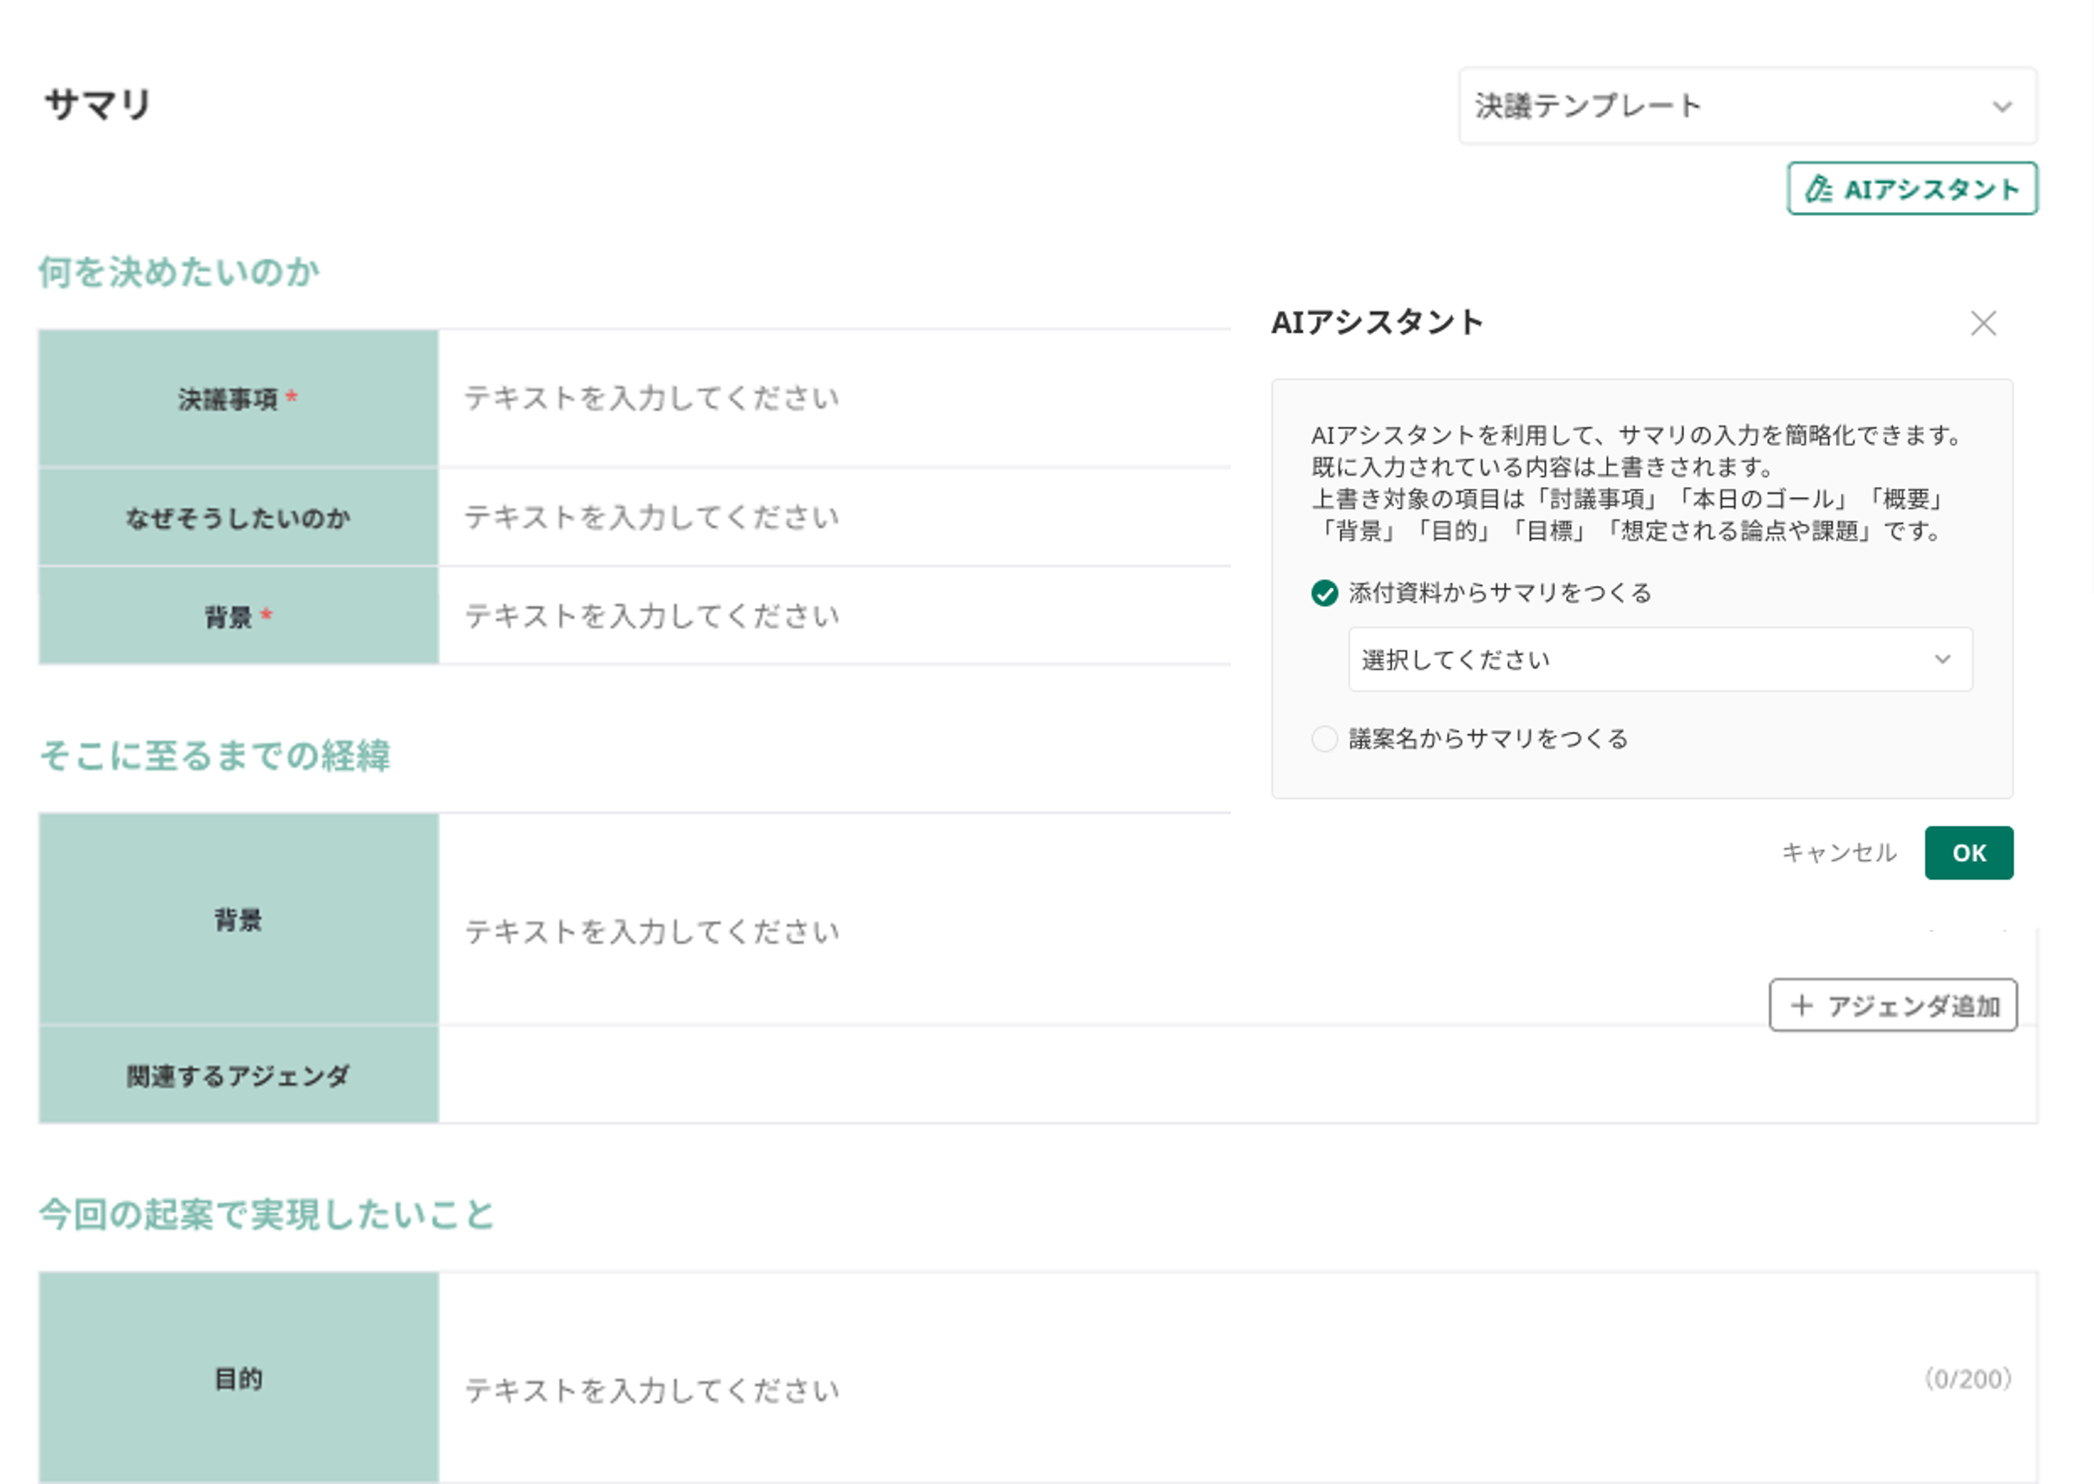Click the plus icon on アジェンダ追加

(x=1801, y=1006)
